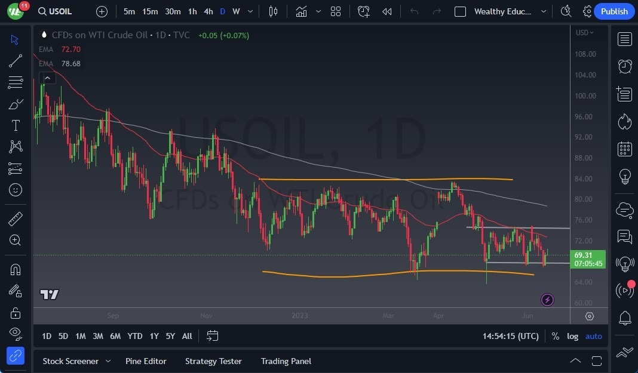This screenshot has width=638, height=373.
Task: Toggle the log scale
Action: (572, 336)
